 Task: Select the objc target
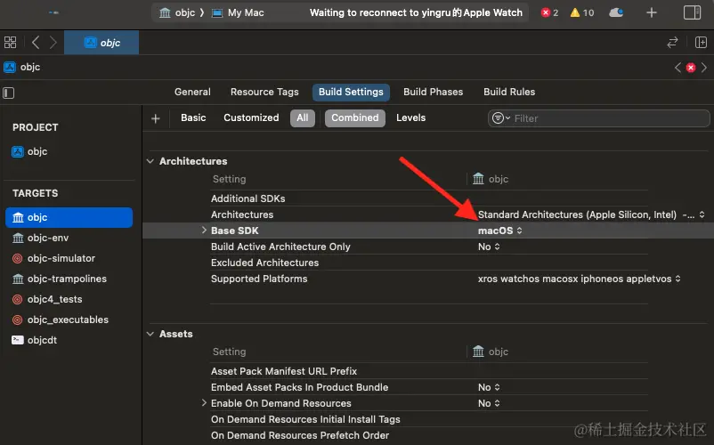[69, 217]
